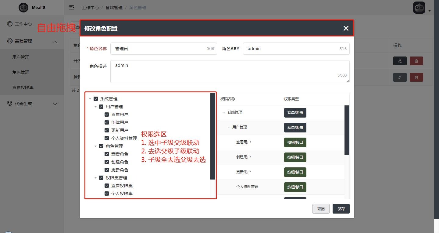Open 查看权限集 in the sidebar

coord(23,87)
